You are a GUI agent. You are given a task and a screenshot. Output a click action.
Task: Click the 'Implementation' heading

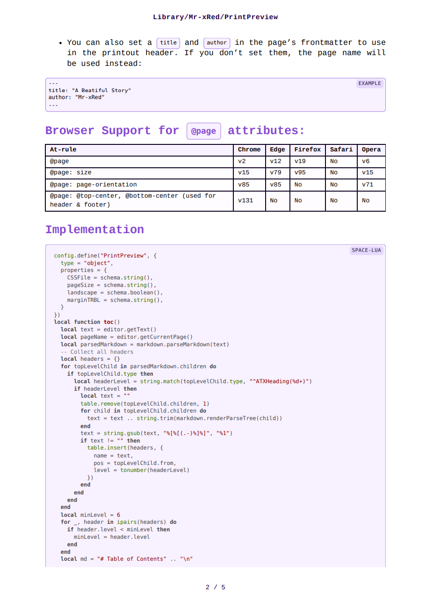coord(94,230)
